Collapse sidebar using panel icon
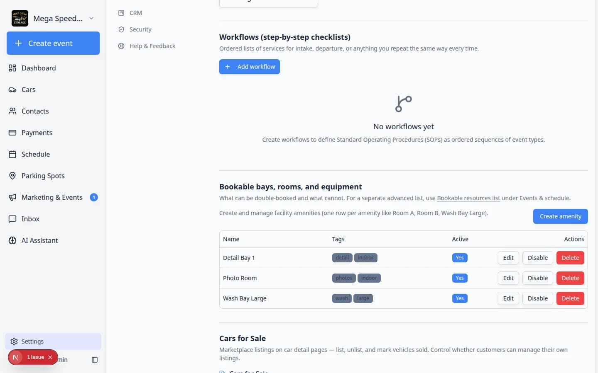Viewport: 598px width, 373px height. [x=95, y=360]
